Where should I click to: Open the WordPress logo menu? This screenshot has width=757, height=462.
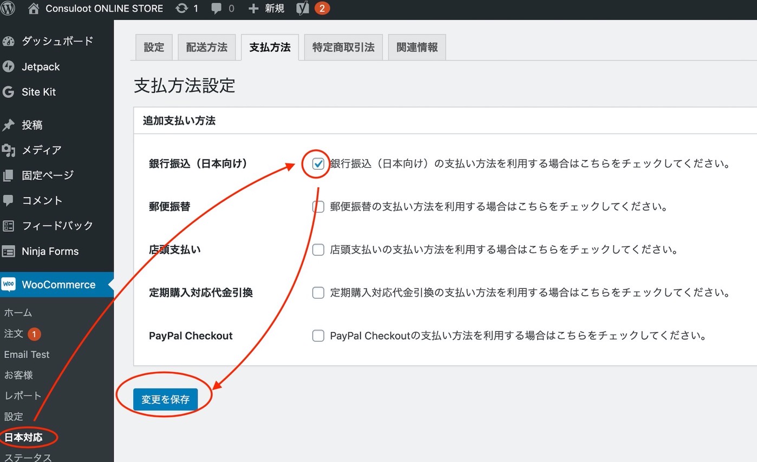8,8
